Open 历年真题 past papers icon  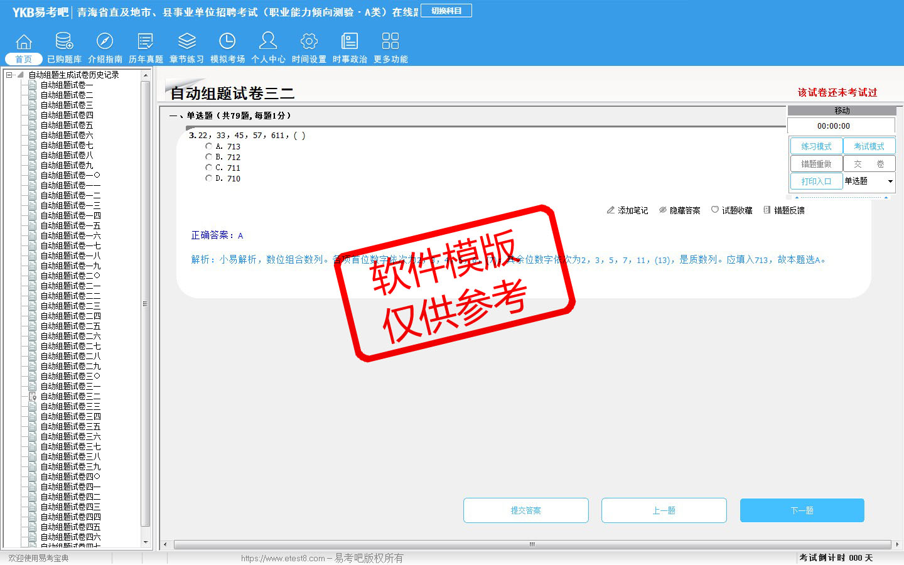tap(146, 42)
